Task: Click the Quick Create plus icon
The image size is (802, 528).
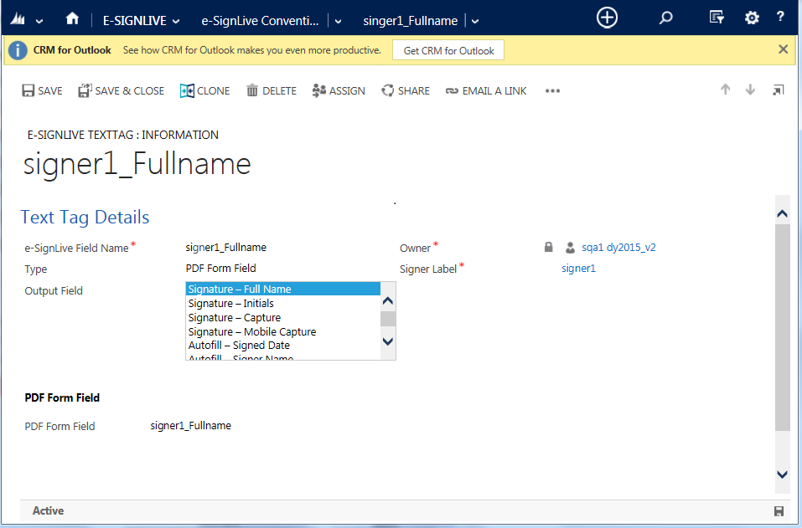Action: (x=607, y=18)
